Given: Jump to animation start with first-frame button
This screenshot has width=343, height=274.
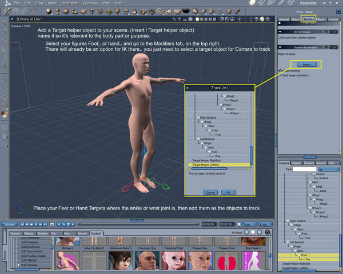Looking at the screenshot, I should pyautogui.click(x=22, y=224).
